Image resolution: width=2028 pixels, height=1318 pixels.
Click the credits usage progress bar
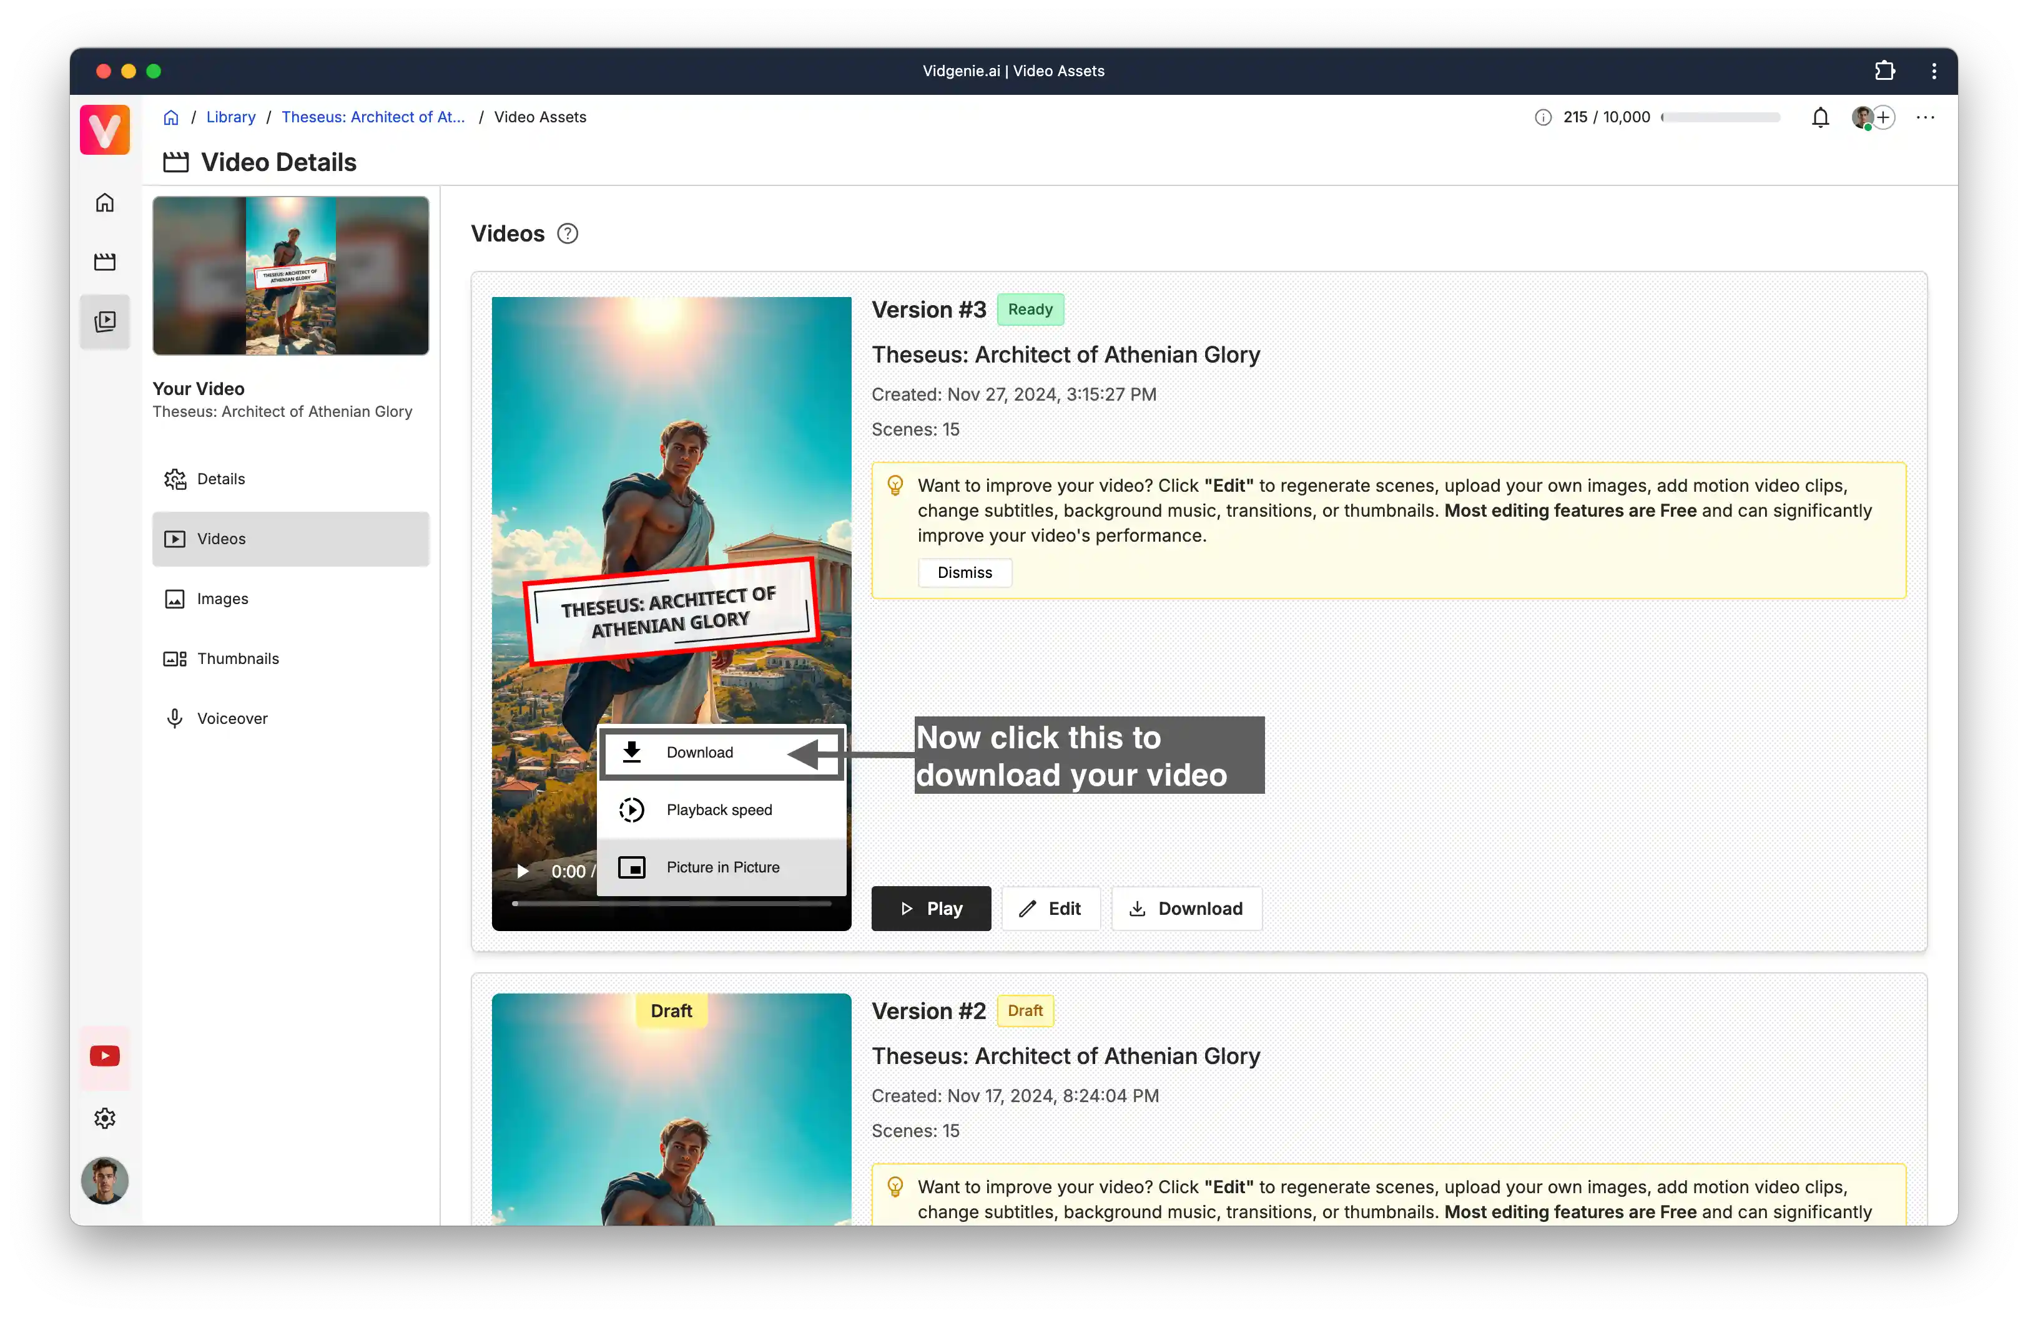pyautogui.click(x=1721, y=117)
